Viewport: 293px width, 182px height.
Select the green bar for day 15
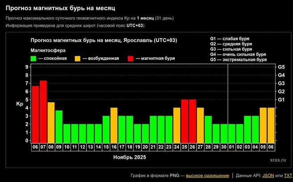(106, 129)
